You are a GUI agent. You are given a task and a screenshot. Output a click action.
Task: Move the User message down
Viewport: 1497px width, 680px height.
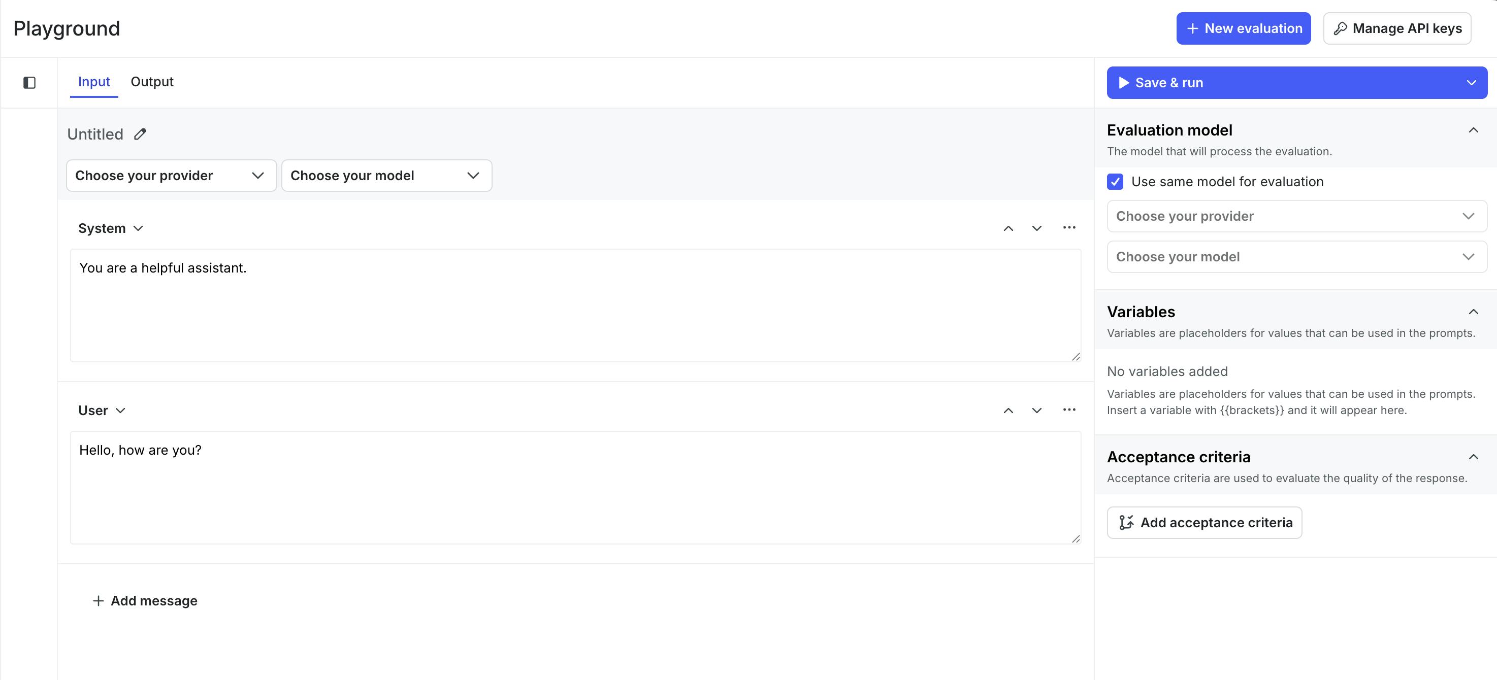(x=1037, y=411)
